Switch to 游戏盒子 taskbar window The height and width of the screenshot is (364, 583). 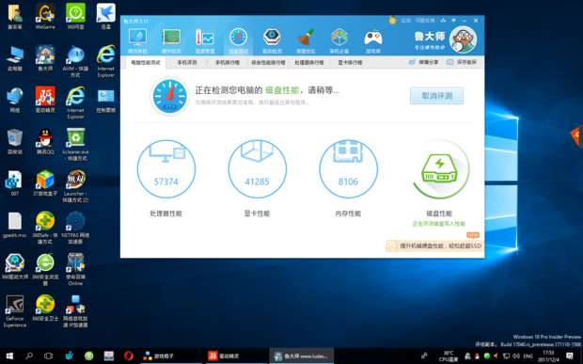[x=170, y=356]
